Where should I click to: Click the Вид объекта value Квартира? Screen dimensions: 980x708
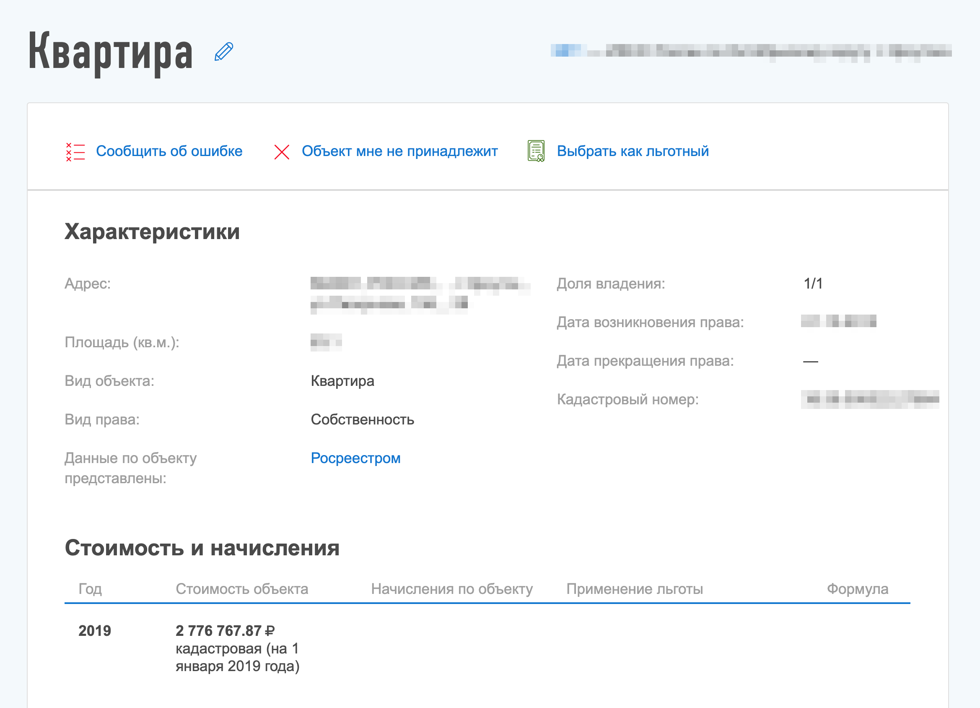(342, 381)
